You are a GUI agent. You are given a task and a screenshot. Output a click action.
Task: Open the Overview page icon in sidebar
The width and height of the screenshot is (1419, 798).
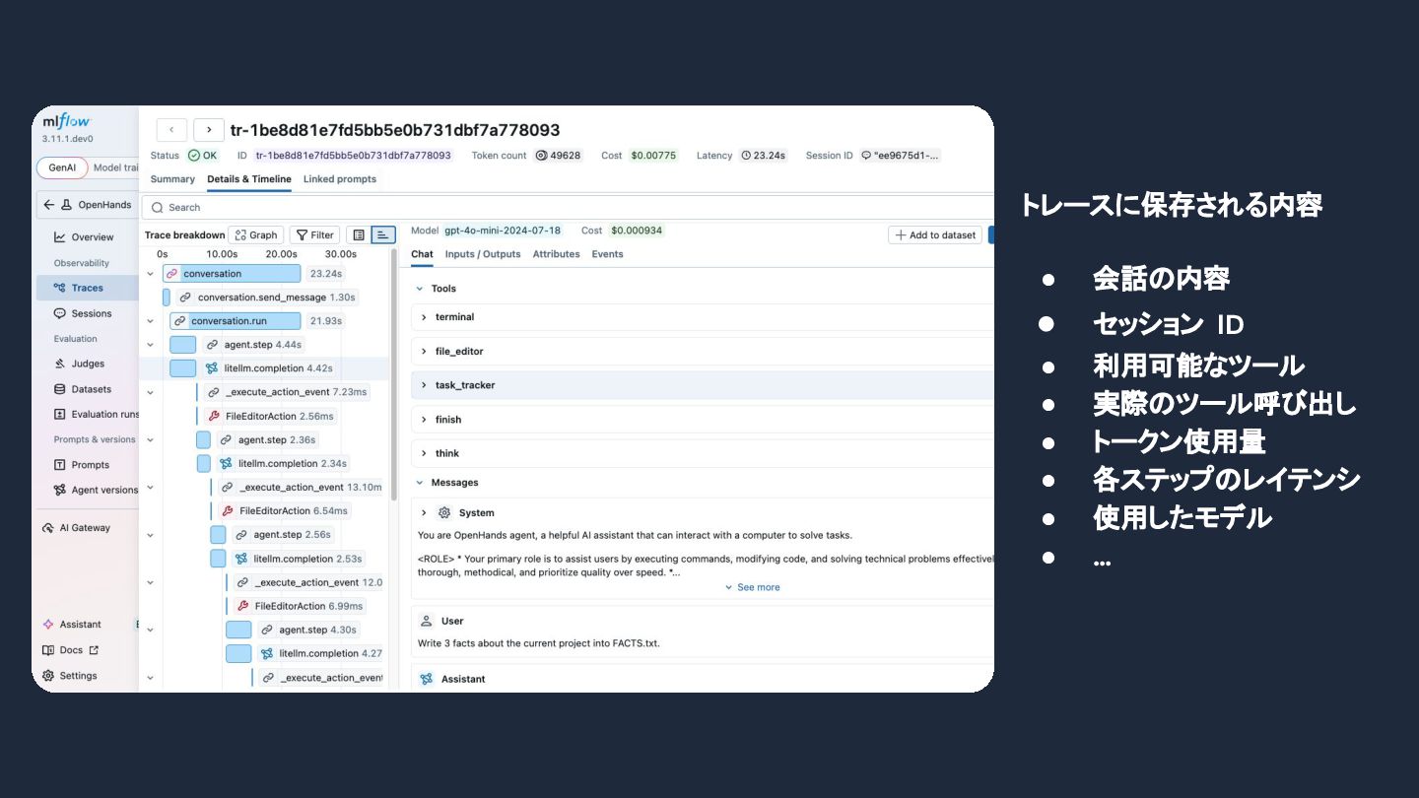60,237
